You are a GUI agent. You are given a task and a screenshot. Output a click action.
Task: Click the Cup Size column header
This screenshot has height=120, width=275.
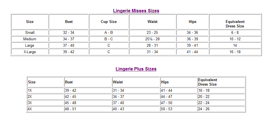pyautogui.click(x=109, y=22)
